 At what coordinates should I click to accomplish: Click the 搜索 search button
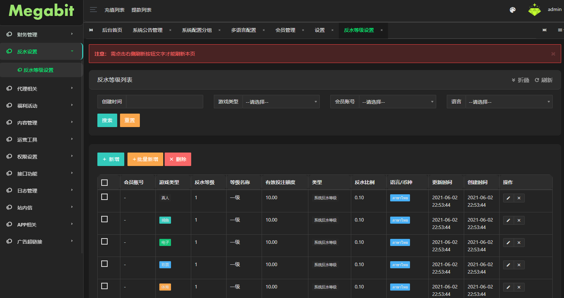tap(107, 120)
